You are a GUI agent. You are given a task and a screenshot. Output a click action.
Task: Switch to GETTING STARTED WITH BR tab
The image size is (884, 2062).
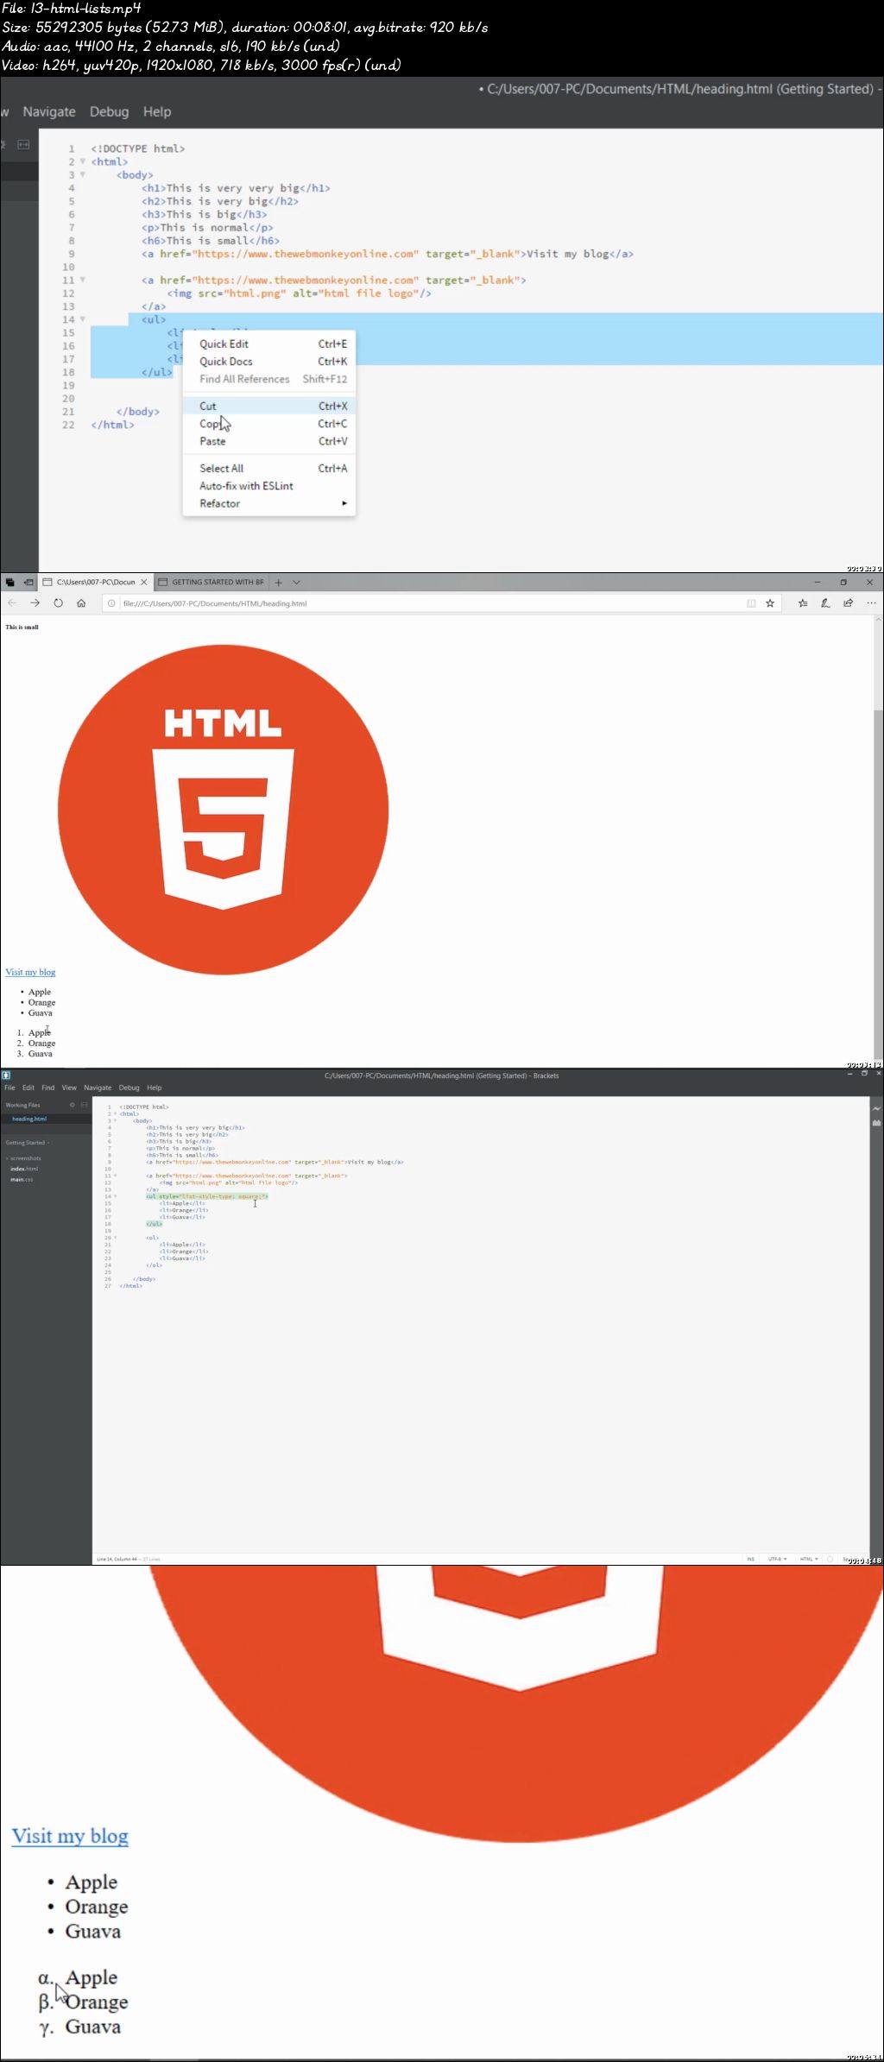[212, 583]
